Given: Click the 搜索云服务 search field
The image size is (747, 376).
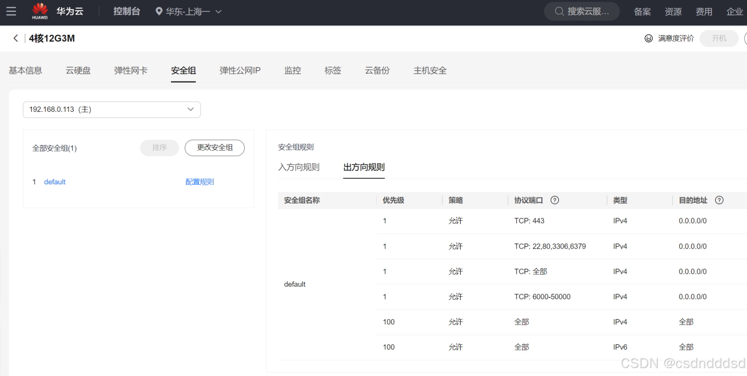Looking at the screenshot, I should click(582, 11).
